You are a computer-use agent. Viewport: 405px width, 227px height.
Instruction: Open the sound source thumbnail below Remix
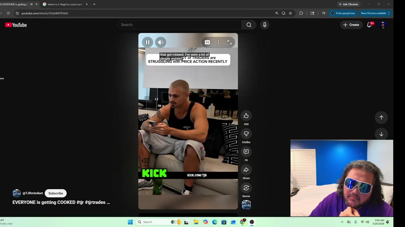[x=246, y=205]
